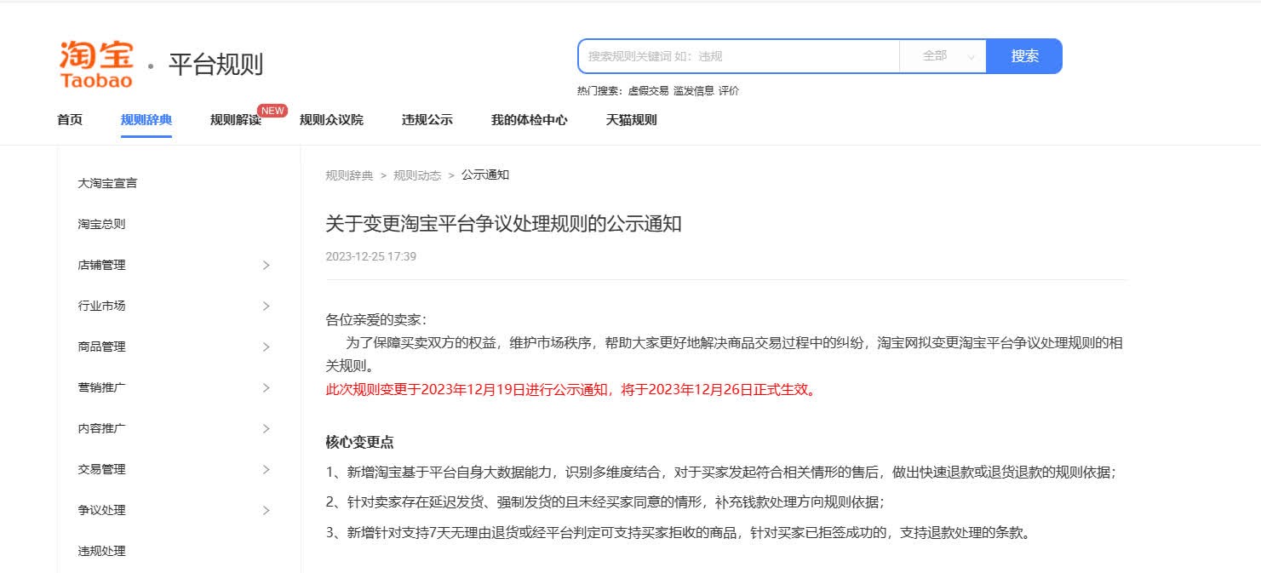The height and width of the screenshot is (573, 1261).
Task: Open 大淘宝宣言 in the sidebar
Action: [x=107, y=183]
